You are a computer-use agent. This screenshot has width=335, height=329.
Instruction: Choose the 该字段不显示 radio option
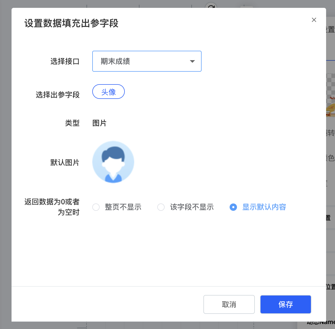(186, 207)
